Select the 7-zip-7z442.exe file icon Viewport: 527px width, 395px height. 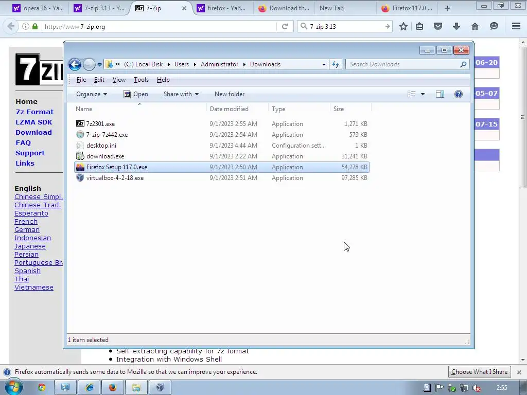(x=80, y=134)
